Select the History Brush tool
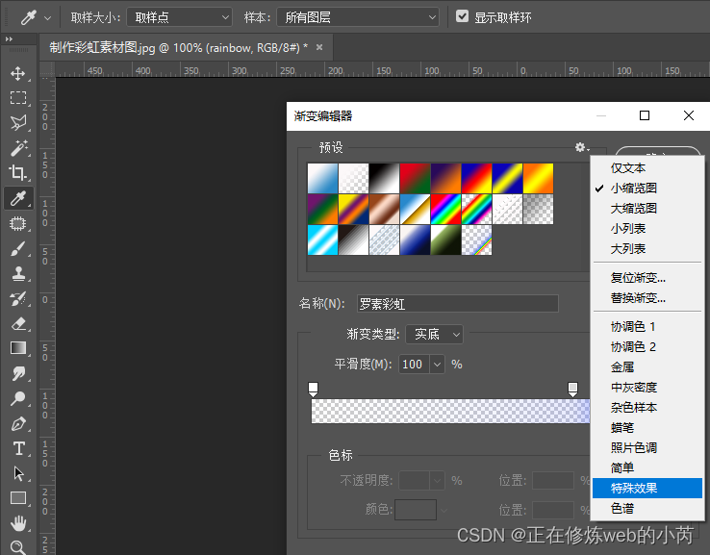 tap(18, 299)
